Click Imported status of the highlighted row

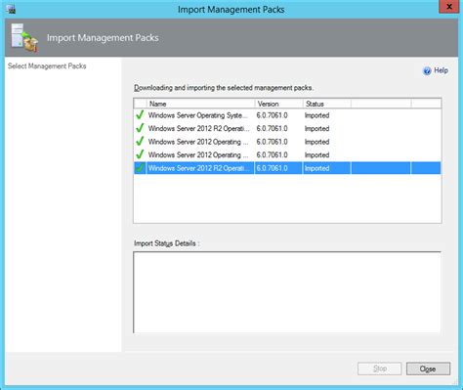(x=316, y=168)
